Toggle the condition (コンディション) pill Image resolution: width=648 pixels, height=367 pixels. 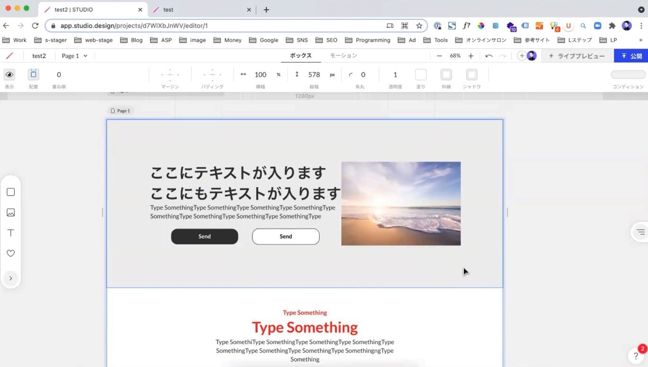tap(628, 75)
